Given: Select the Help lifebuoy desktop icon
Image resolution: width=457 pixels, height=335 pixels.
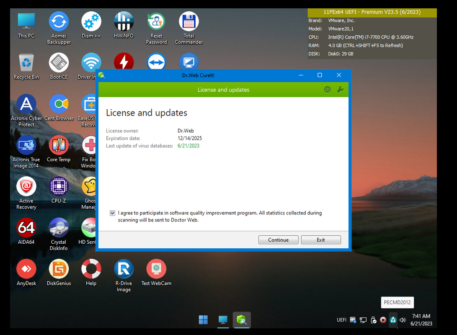Looking at the screenshot, I should point(91,273).
